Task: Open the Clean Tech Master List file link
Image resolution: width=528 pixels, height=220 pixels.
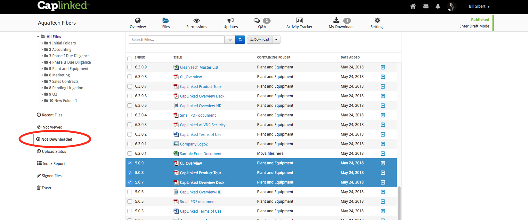Action: tap(199, 67)
